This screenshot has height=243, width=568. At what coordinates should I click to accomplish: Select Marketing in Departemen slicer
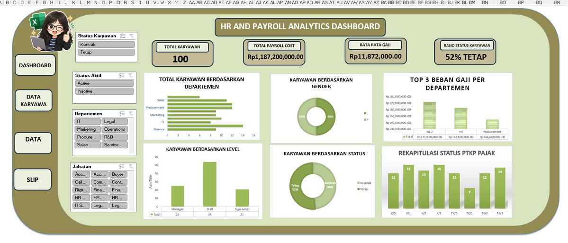pos(88,129)
